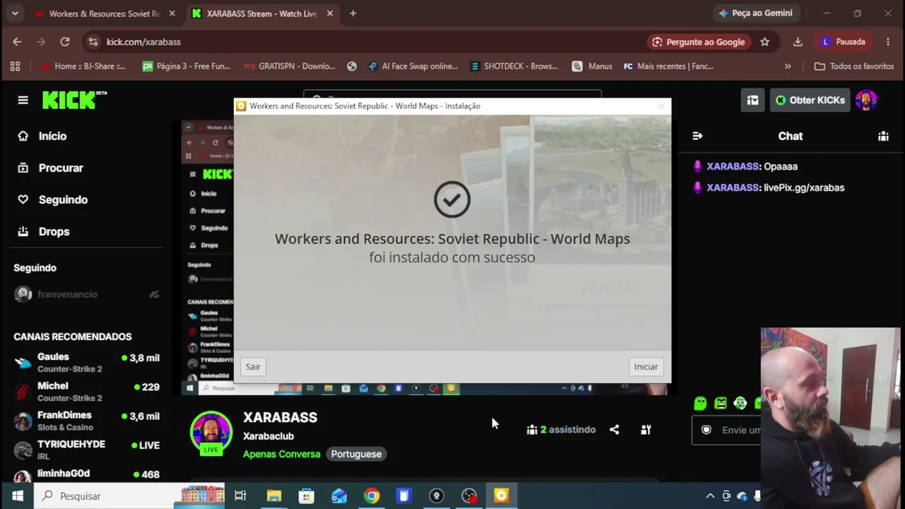Open Microsoft Store from the taskbar
The width and height of the screenshot is (905, 509).
point(306,496)
